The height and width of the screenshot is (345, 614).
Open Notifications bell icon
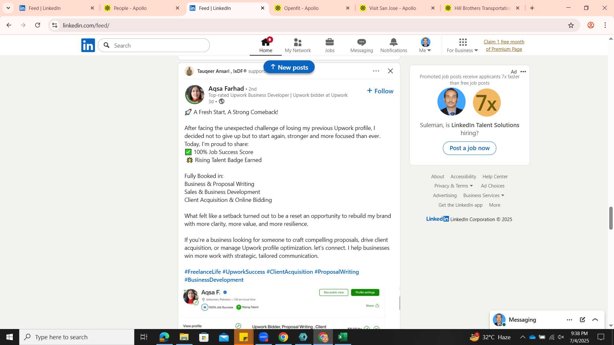[x=393, y=45]
